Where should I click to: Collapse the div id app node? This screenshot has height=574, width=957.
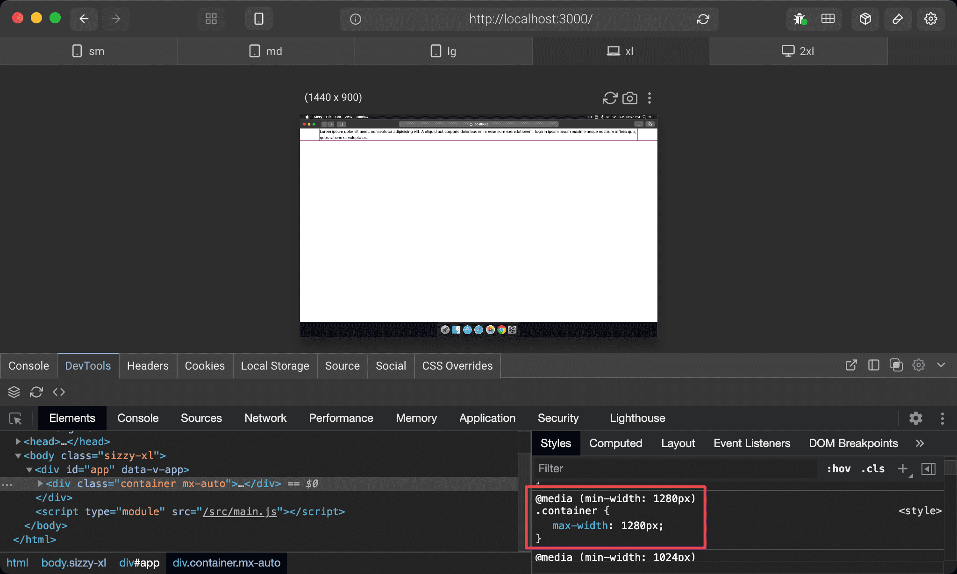(x=29, y=469)
